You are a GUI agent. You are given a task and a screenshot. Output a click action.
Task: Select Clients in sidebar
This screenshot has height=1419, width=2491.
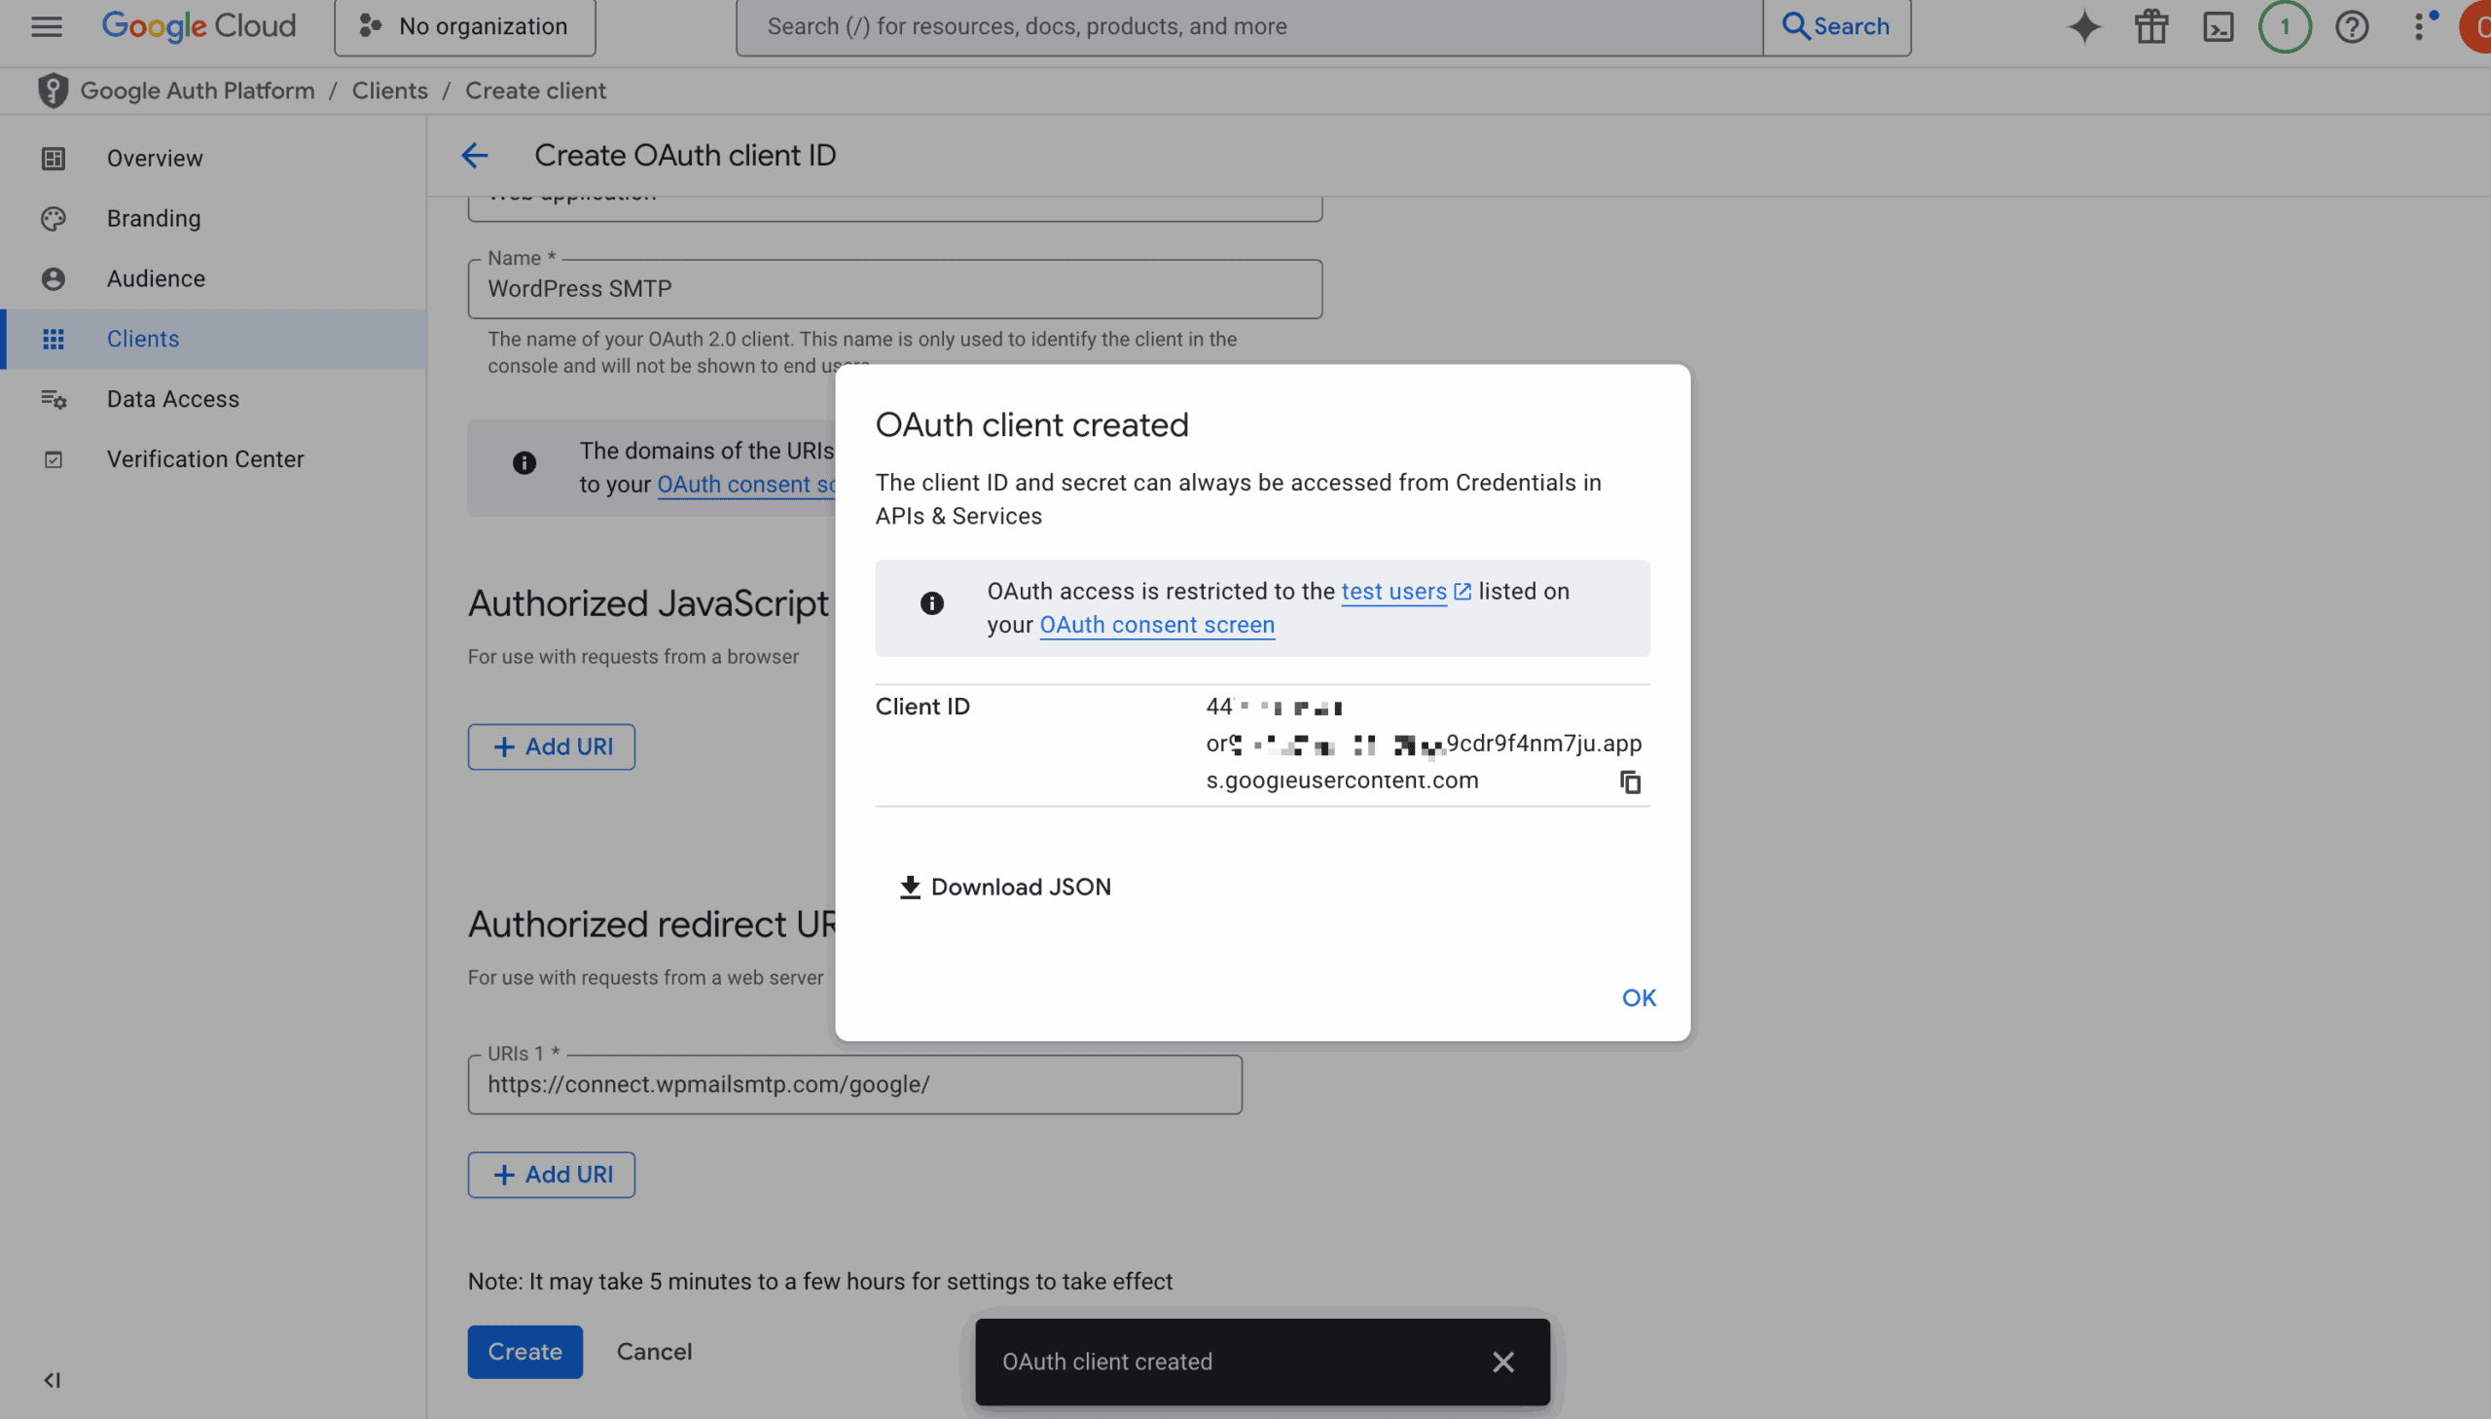212,338
